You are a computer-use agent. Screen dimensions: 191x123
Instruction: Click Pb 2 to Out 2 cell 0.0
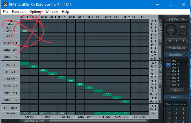tap(34, 67)
